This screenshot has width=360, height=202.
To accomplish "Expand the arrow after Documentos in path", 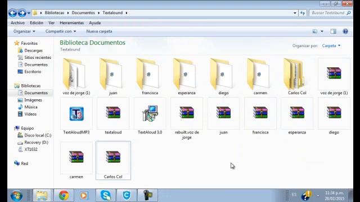I will [99, 13].
